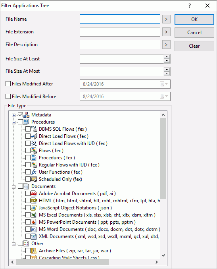Screen dimensions: 217x269
Task: Enable Files Modified Before checkbox
Action: pos(8,97)
